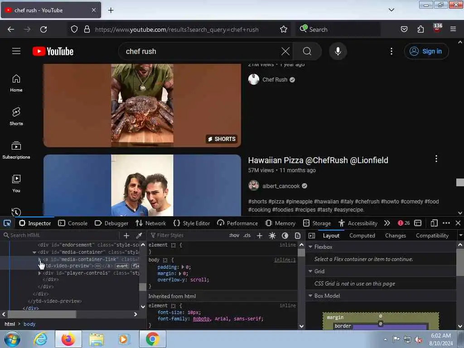Collapse the Box Model section
This screenshot has height=348, width=464.
pos(310,296)
